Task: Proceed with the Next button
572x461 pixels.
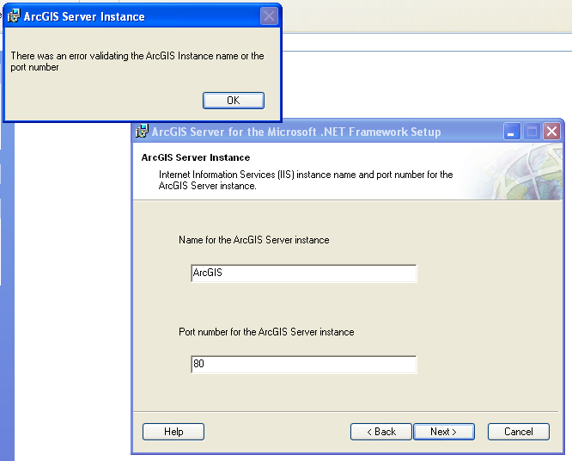Action: [x=444, y=432]
